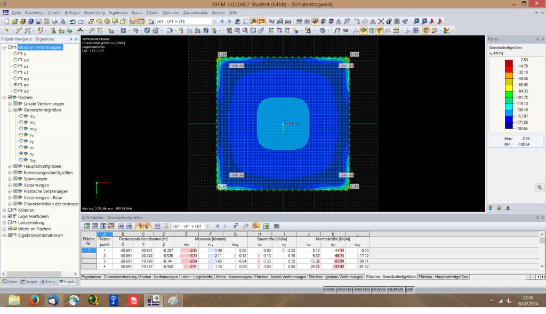Select the u deformation radio button
546x314 pixels.
(x=15, y=54)
